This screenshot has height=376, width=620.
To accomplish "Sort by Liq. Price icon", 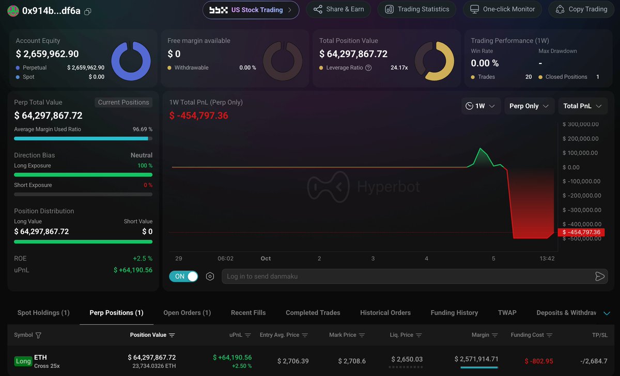I will click(x=419, y=335).
